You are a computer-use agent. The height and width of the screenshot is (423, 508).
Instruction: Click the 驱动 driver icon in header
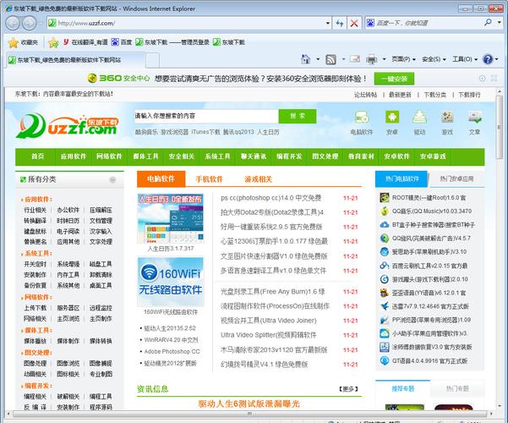pyautogui.click(x=419, y=117)
